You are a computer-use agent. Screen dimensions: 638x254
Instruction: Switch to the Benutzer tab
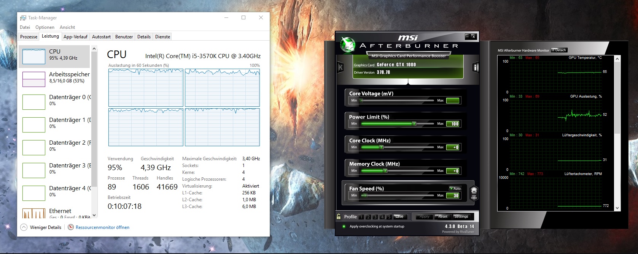point(124,37)
